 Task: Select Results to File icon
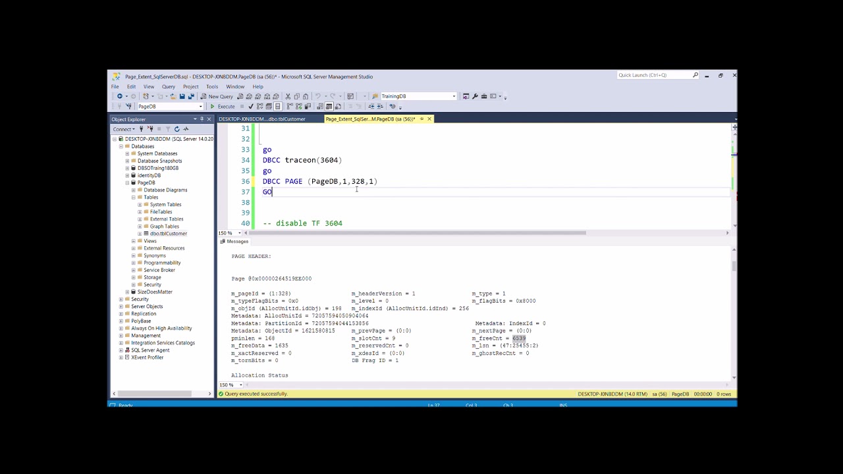(337, 106)
